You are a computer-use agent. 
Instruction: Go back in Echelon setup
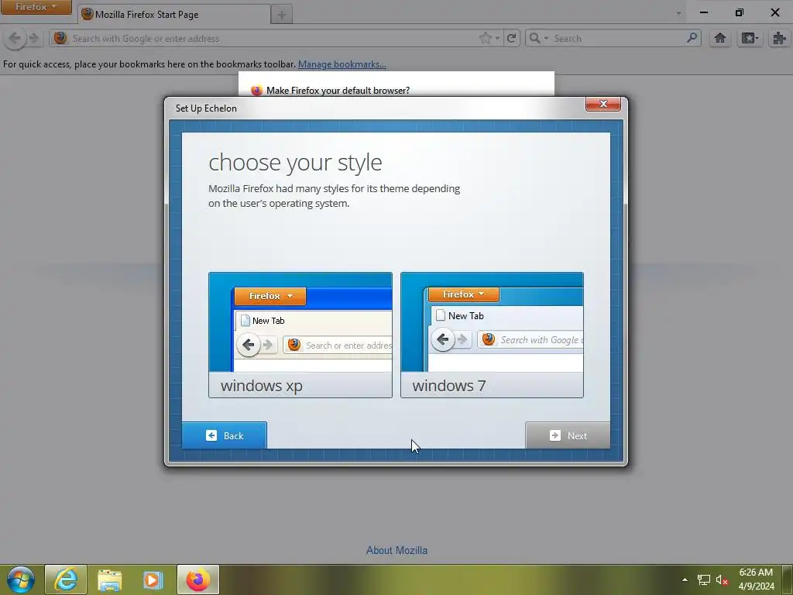[x=225, y=435]
